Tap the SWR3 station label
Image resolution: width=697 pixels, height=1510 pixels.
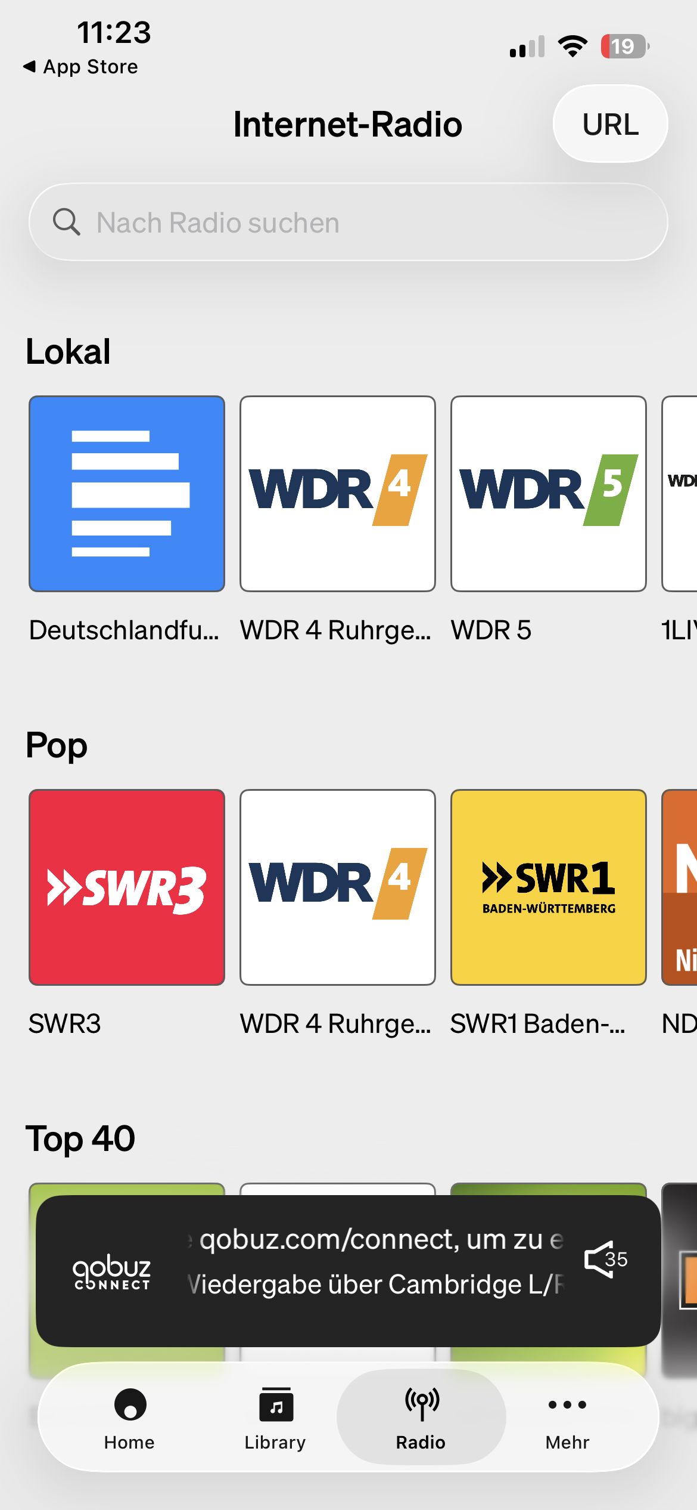coord(65,1024)
